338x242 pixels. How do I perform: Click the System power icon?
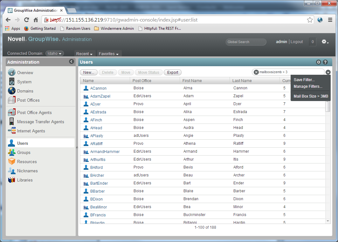click(12, 82)
